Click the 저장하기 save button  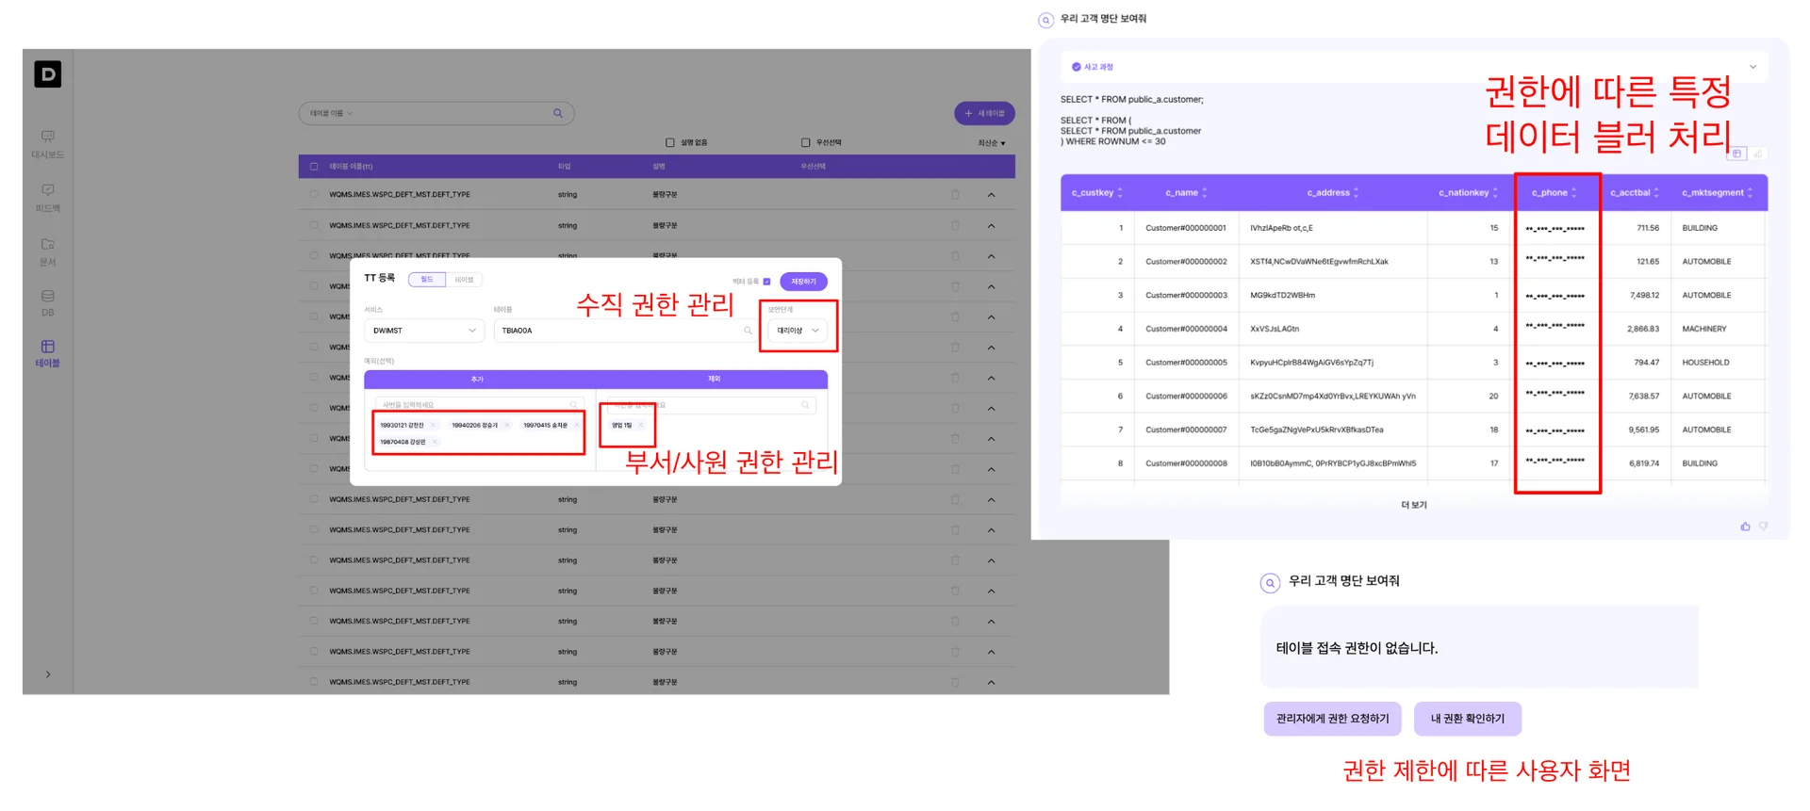pyautogui.click(x=803, y=282)
